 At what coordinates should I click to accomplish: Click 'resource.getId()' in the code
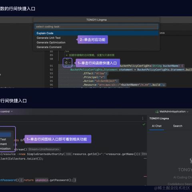click(86, 154)
